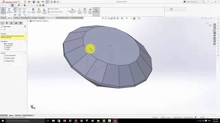Select the Vertical orientation option
Screen dimensions: 220x123
click(x=5, y=47)
